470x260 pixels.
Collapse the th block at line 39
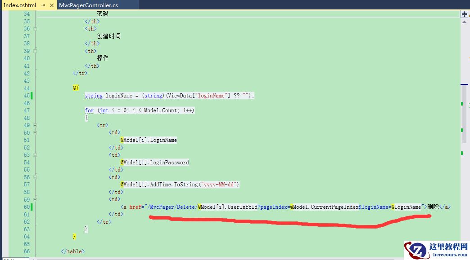pos(35,51)
